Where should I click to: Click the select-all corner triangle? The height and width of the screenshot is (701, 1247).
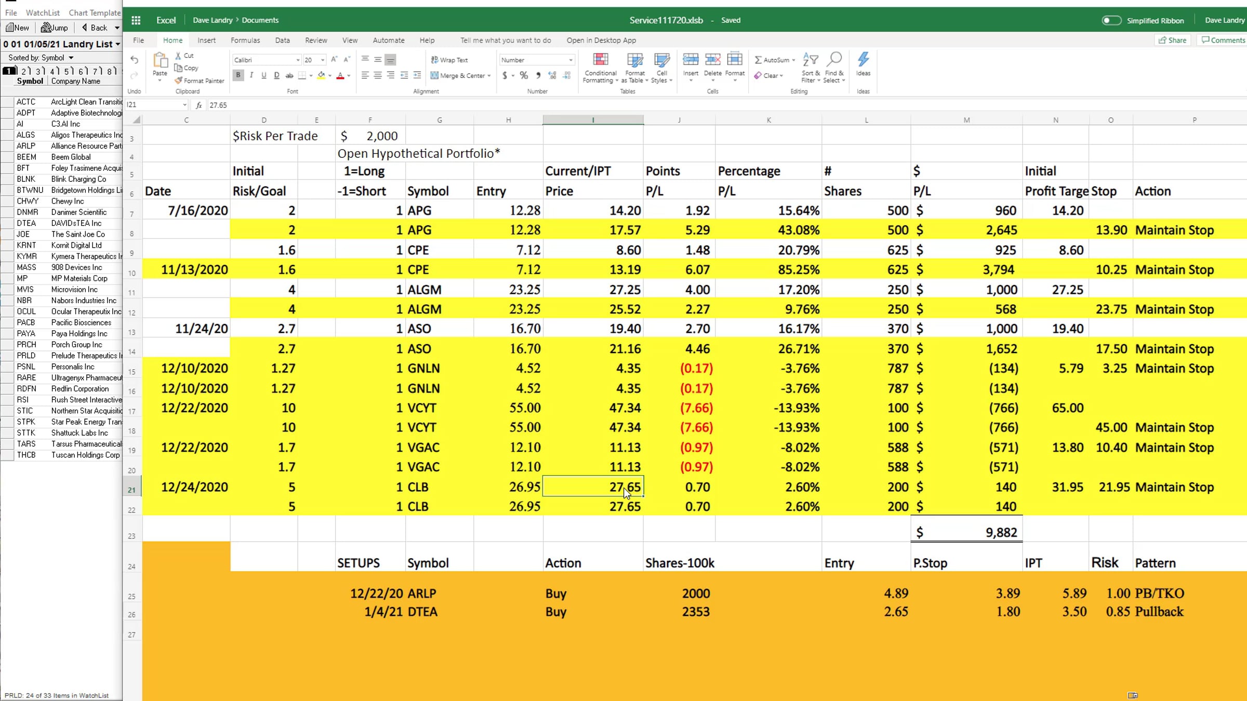coord(136,120)
